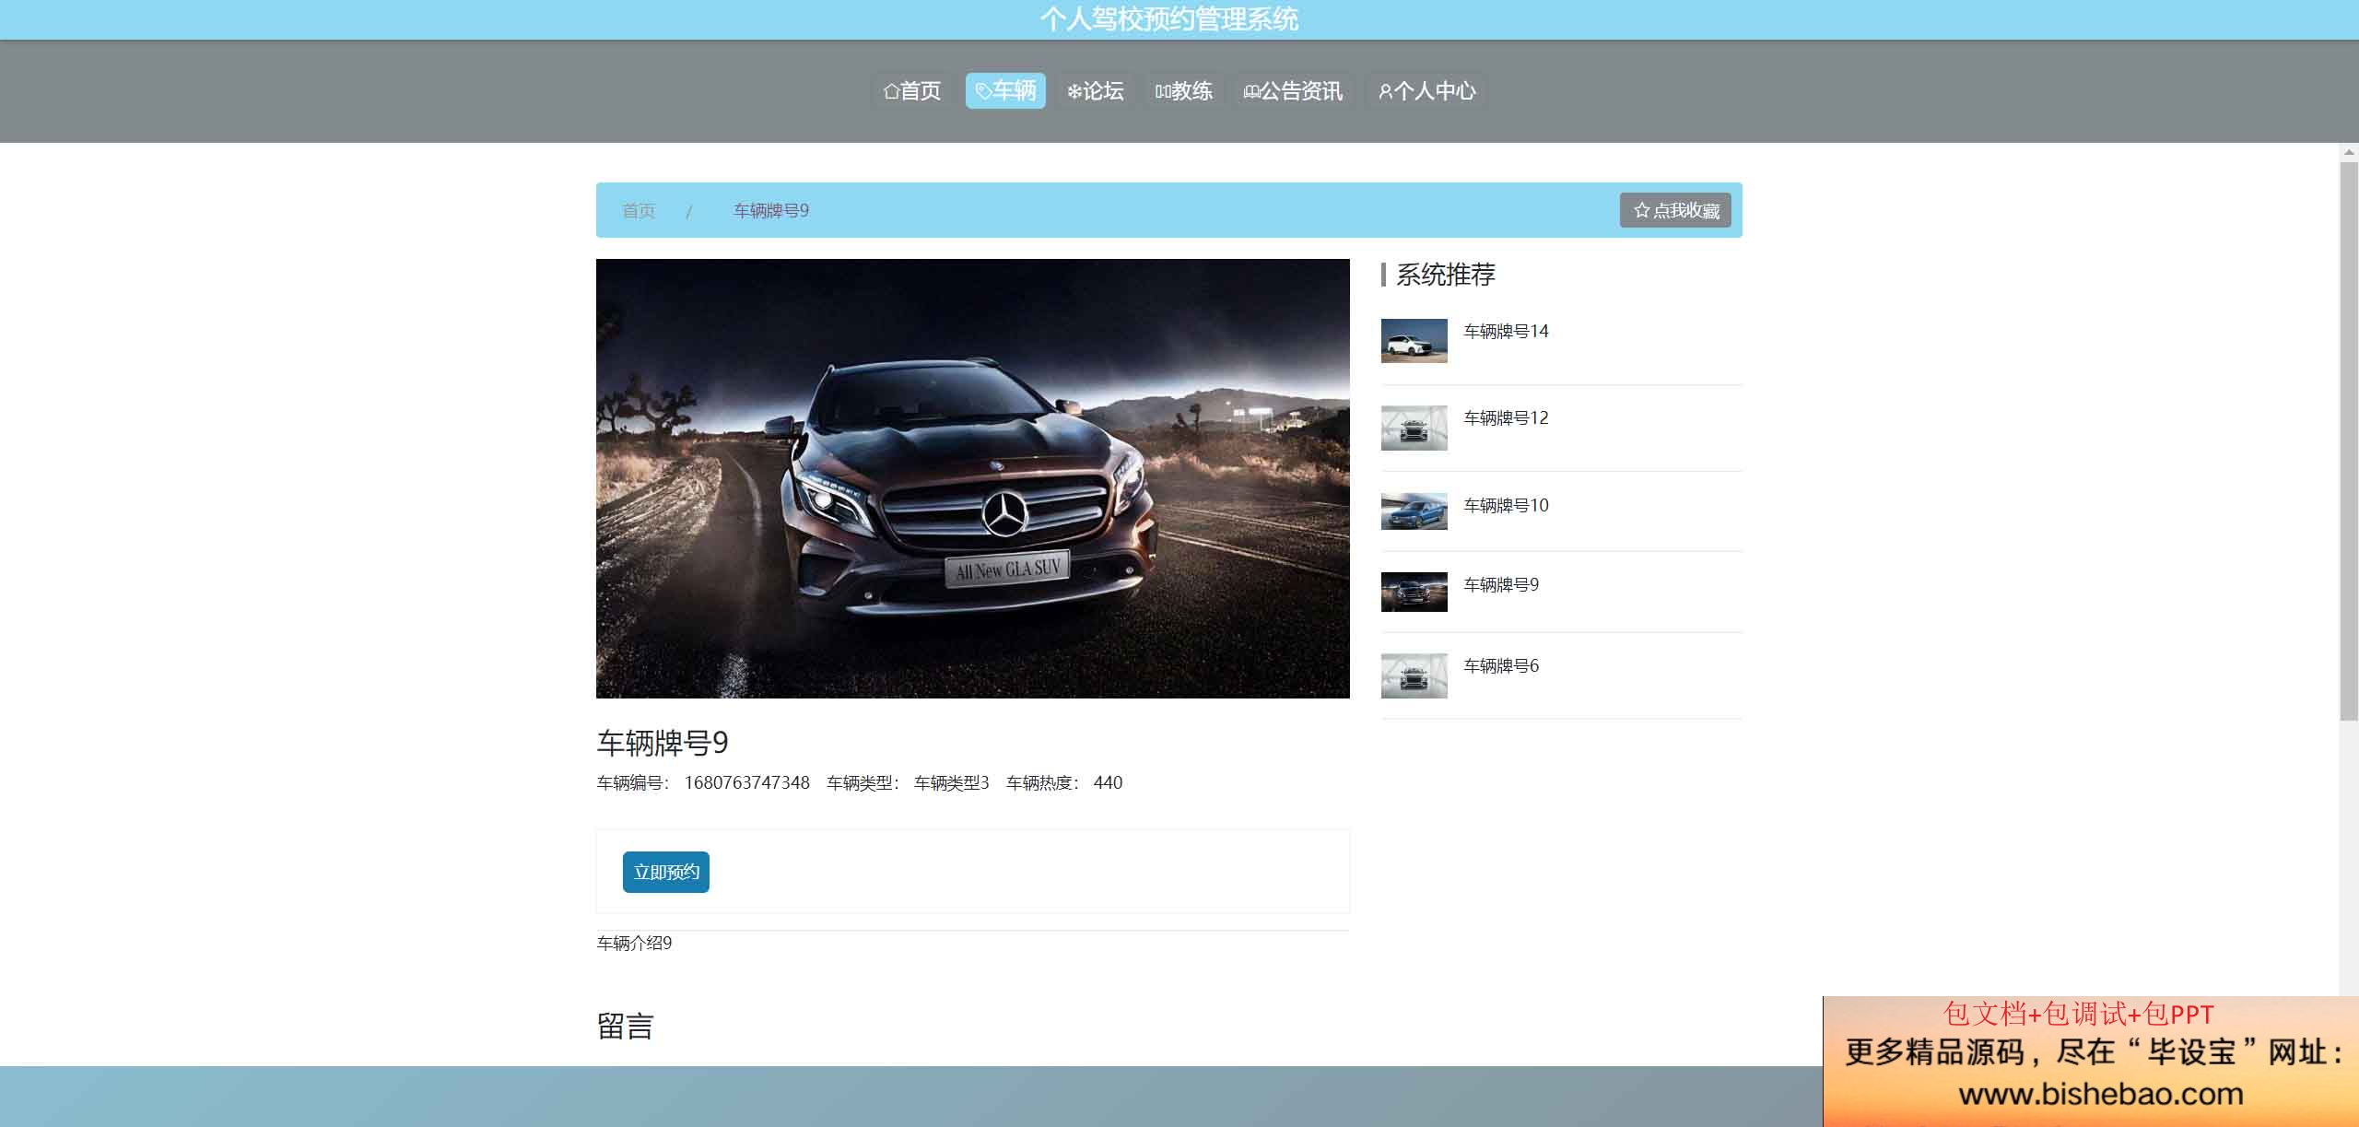
Task: Click the 车辆介绍9 description text
Action: point(634,943)
